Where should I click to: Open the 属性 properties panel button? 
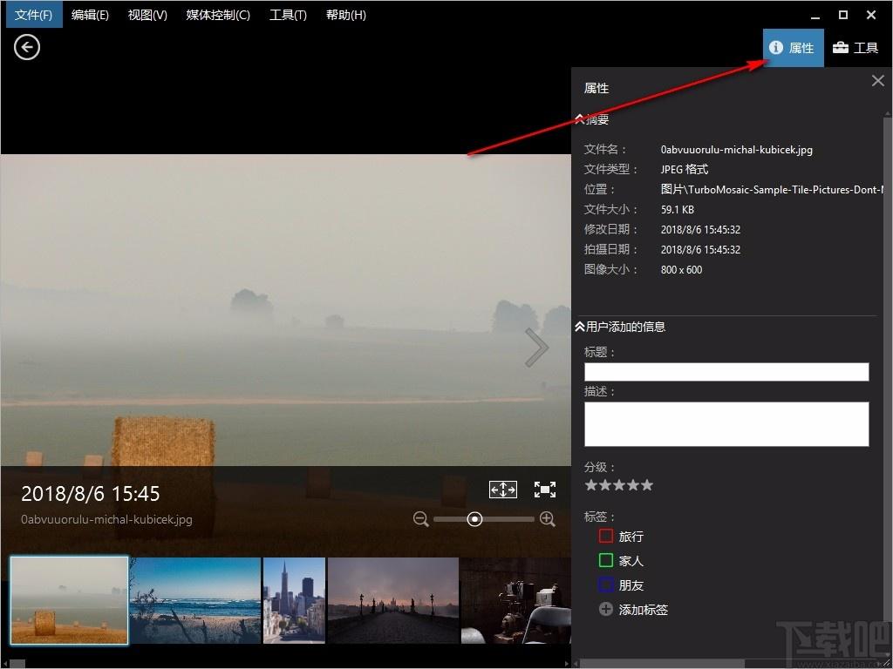pyautogui.click(x=793, y=48)
